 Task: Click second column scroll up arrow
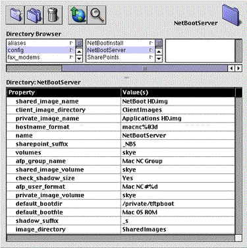pos(159,51)
